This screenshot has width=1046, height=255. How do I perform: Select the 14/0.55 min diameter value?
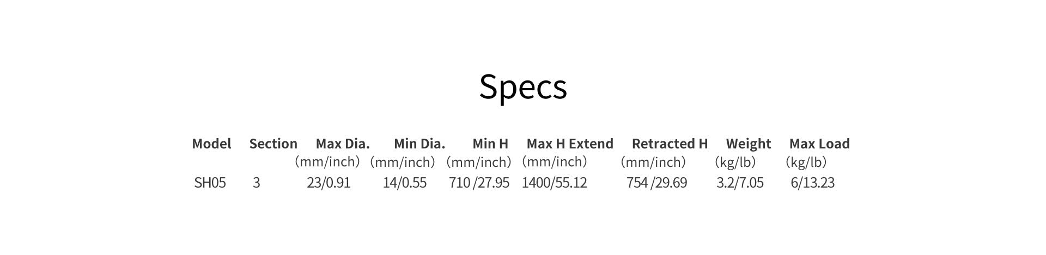405,183
